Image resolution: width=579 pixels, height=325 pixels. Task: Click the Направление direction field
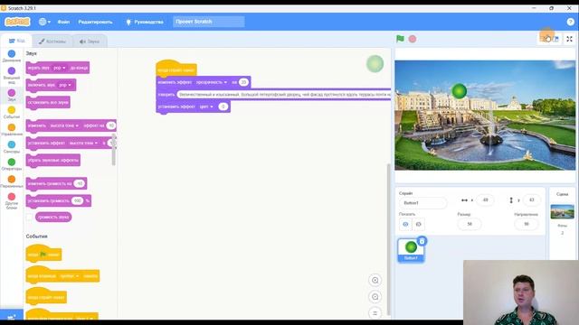[x=527, y=224]
